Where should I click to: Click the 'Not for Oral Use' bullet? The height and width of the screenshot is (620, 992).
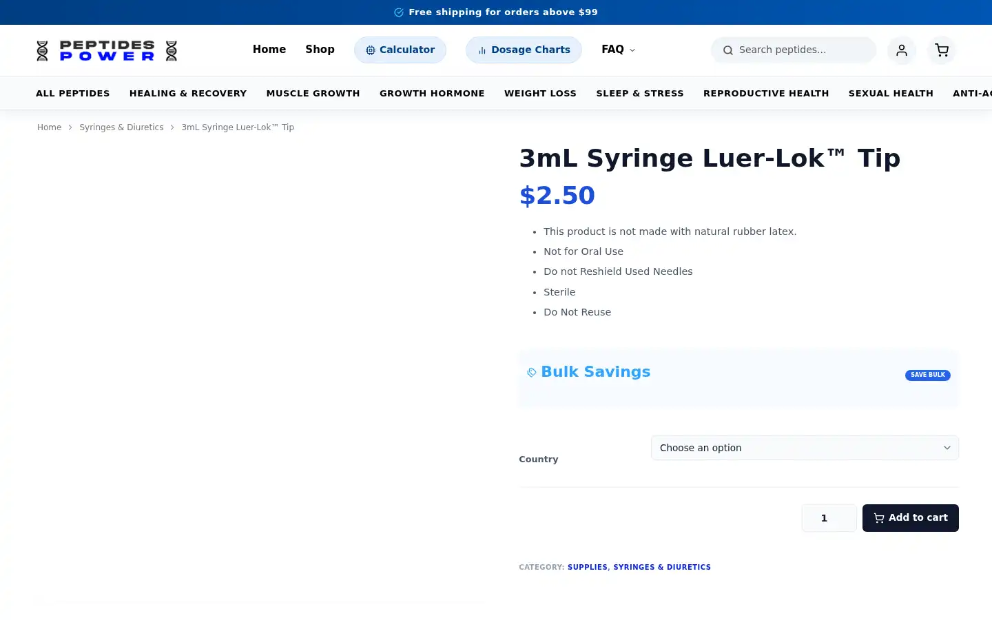[x=583, y=251]
